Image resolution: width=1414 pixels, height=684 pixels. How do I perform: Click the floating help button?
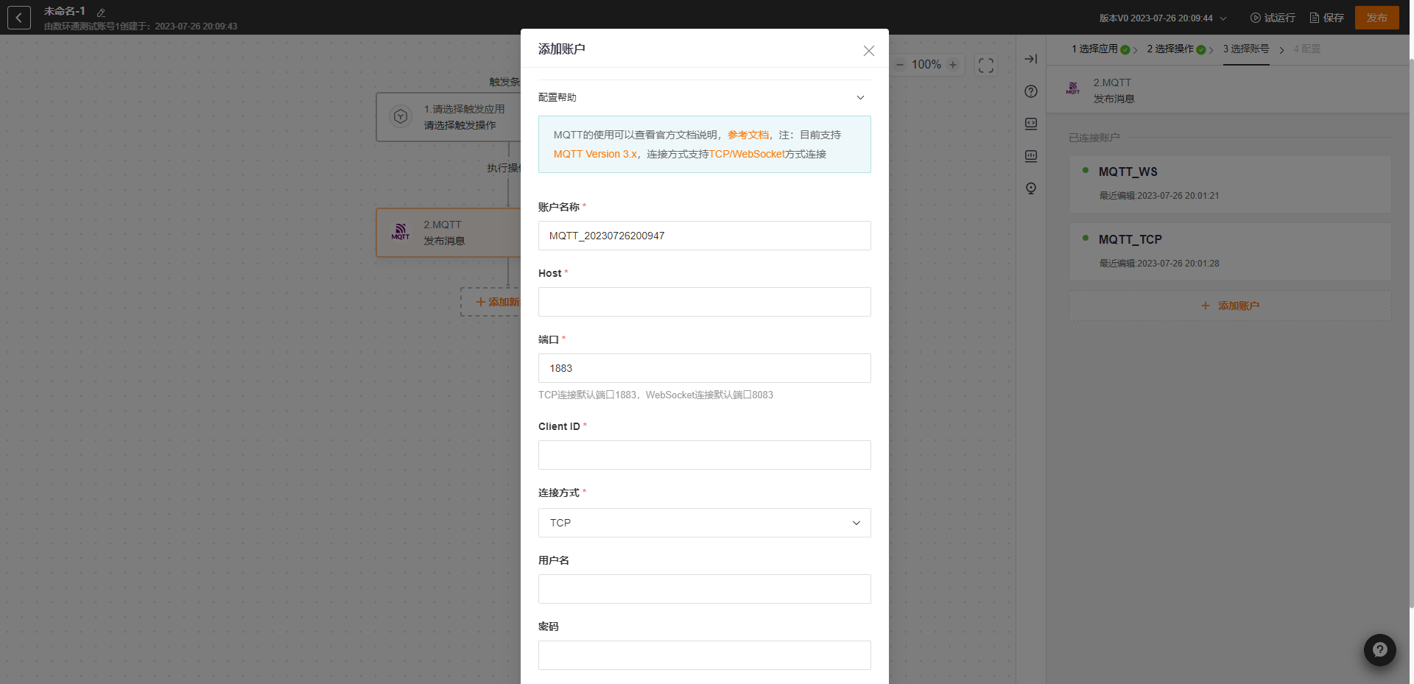coord(1379,650)
